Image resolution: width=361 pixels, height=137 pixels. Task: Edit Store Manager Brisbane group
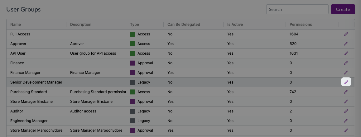346,102
